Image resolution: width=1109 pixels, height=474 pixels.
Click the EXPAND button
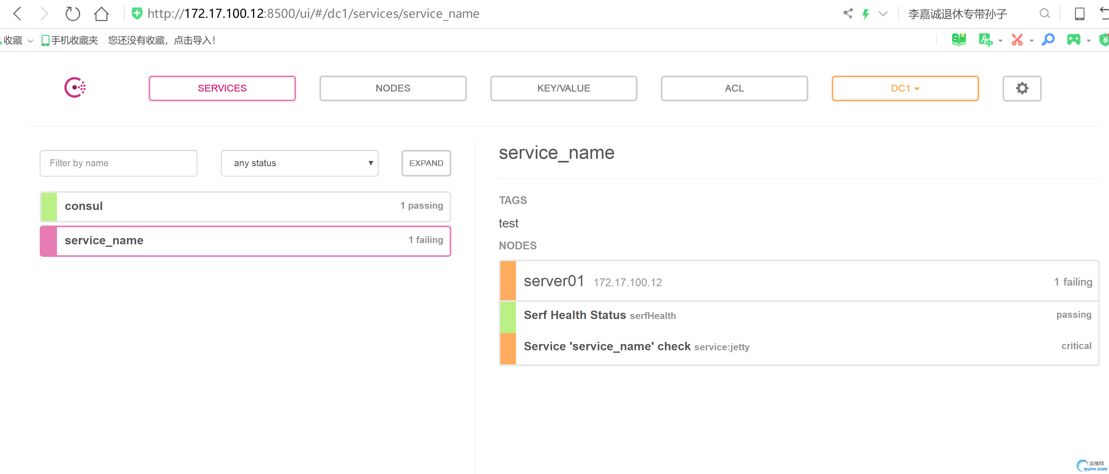click(x=426, y=163)
